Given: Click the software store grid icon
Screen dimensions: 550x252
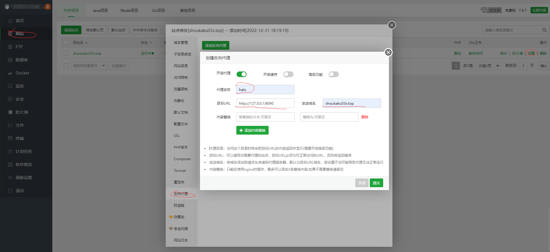Looking at the screenshot, I should [10, 165].
